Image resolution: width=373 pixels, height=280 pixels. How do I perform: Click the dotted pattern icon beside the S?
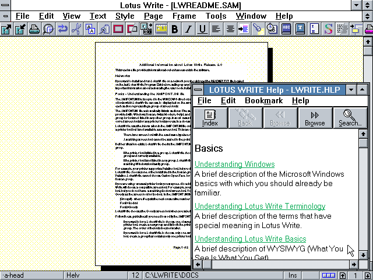(x=343, y=29)
